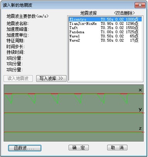Click the 持续时间 parameter row
The image size is (148, 157).
coord(16,52)
